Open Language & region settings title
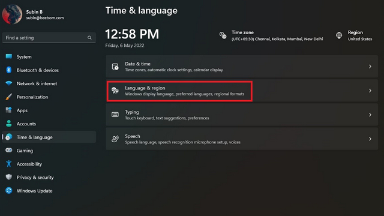Viewport: 384px width, 216px height. pyautogui.click(x=145, y=88)
